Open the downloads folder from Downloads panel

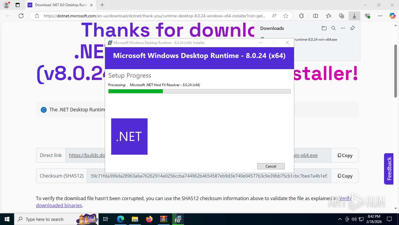324,28
